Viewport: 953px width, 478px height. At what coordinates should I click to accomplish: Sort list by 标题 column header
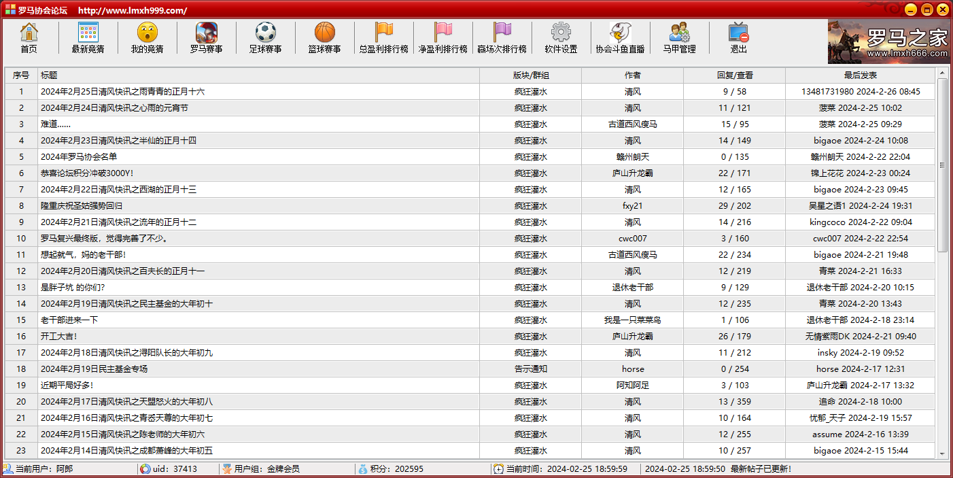(x=258, y=75)
